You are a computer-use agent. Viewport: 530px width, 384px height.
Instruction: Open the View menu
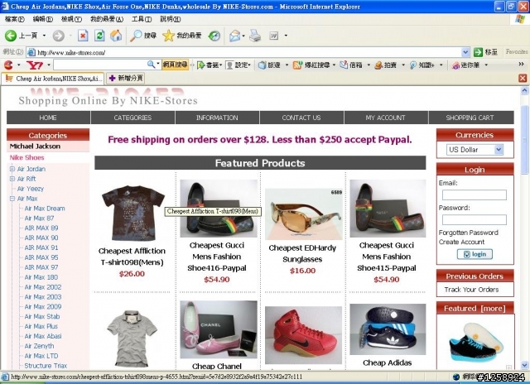click(71, 19)
